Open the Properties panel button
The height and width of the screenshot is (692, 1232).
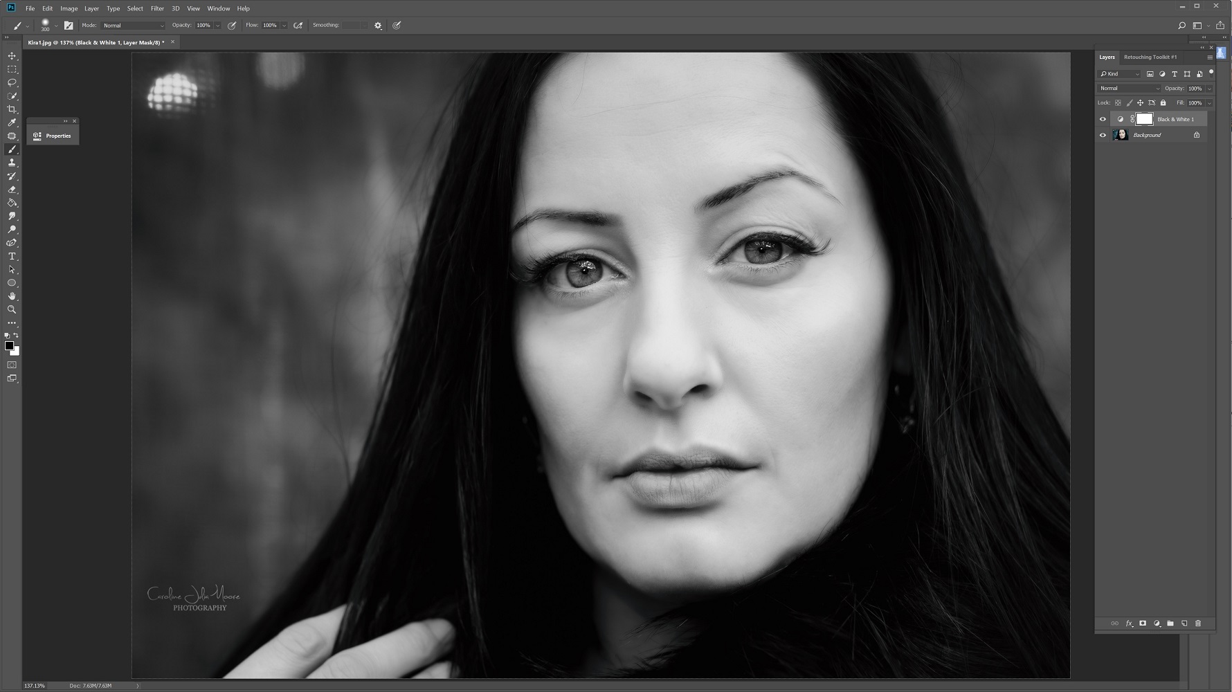coord(53,136)
